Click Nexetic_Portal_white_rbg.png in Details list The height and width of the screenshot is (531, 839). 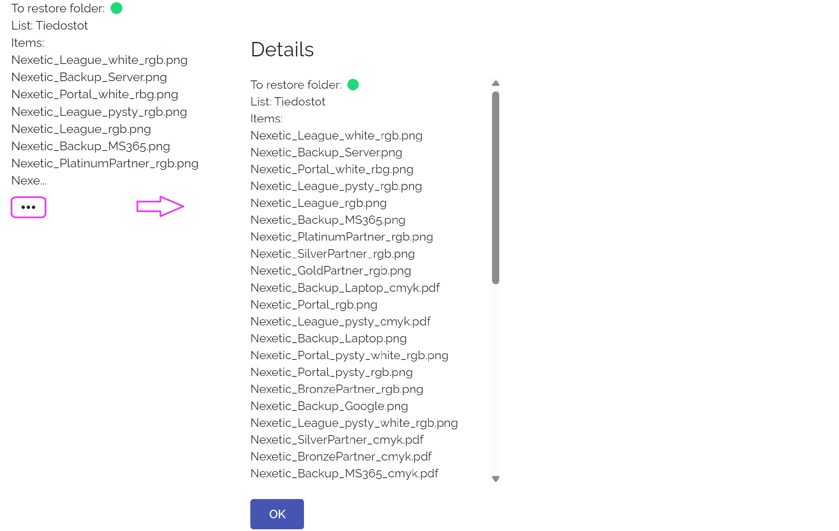332,169
